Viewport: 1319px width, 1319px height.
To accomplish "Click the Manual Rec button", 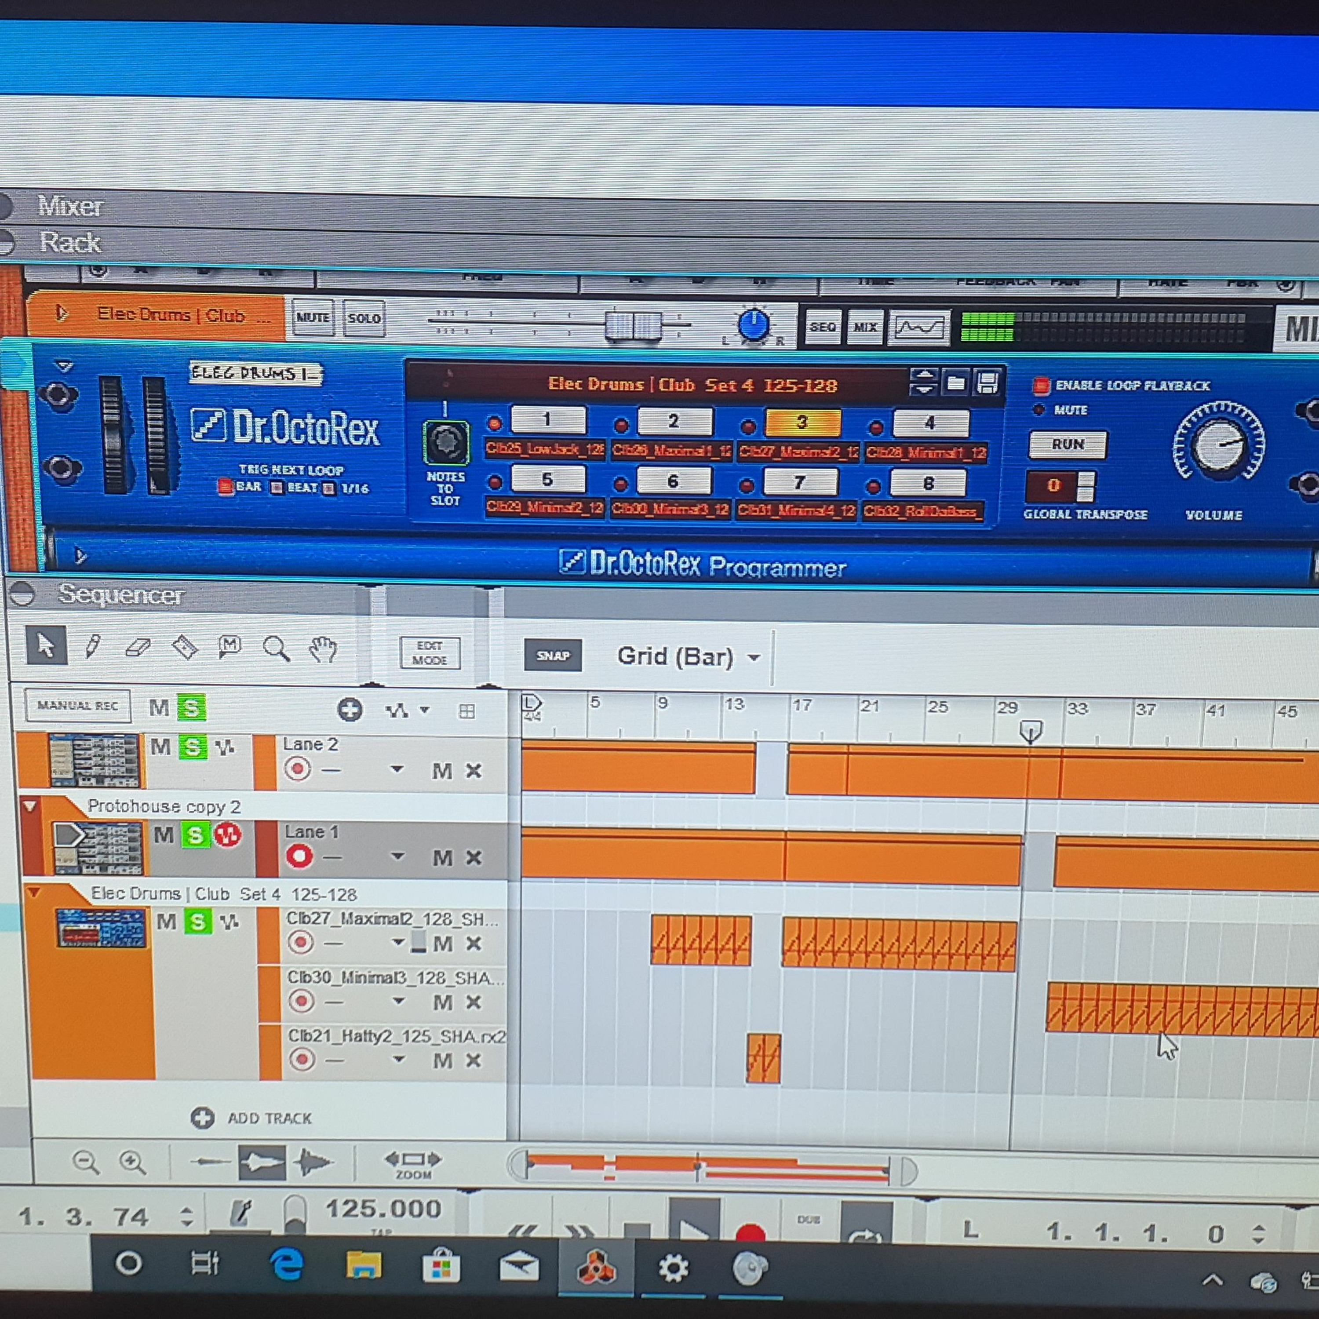I will [x=77, y=705].
